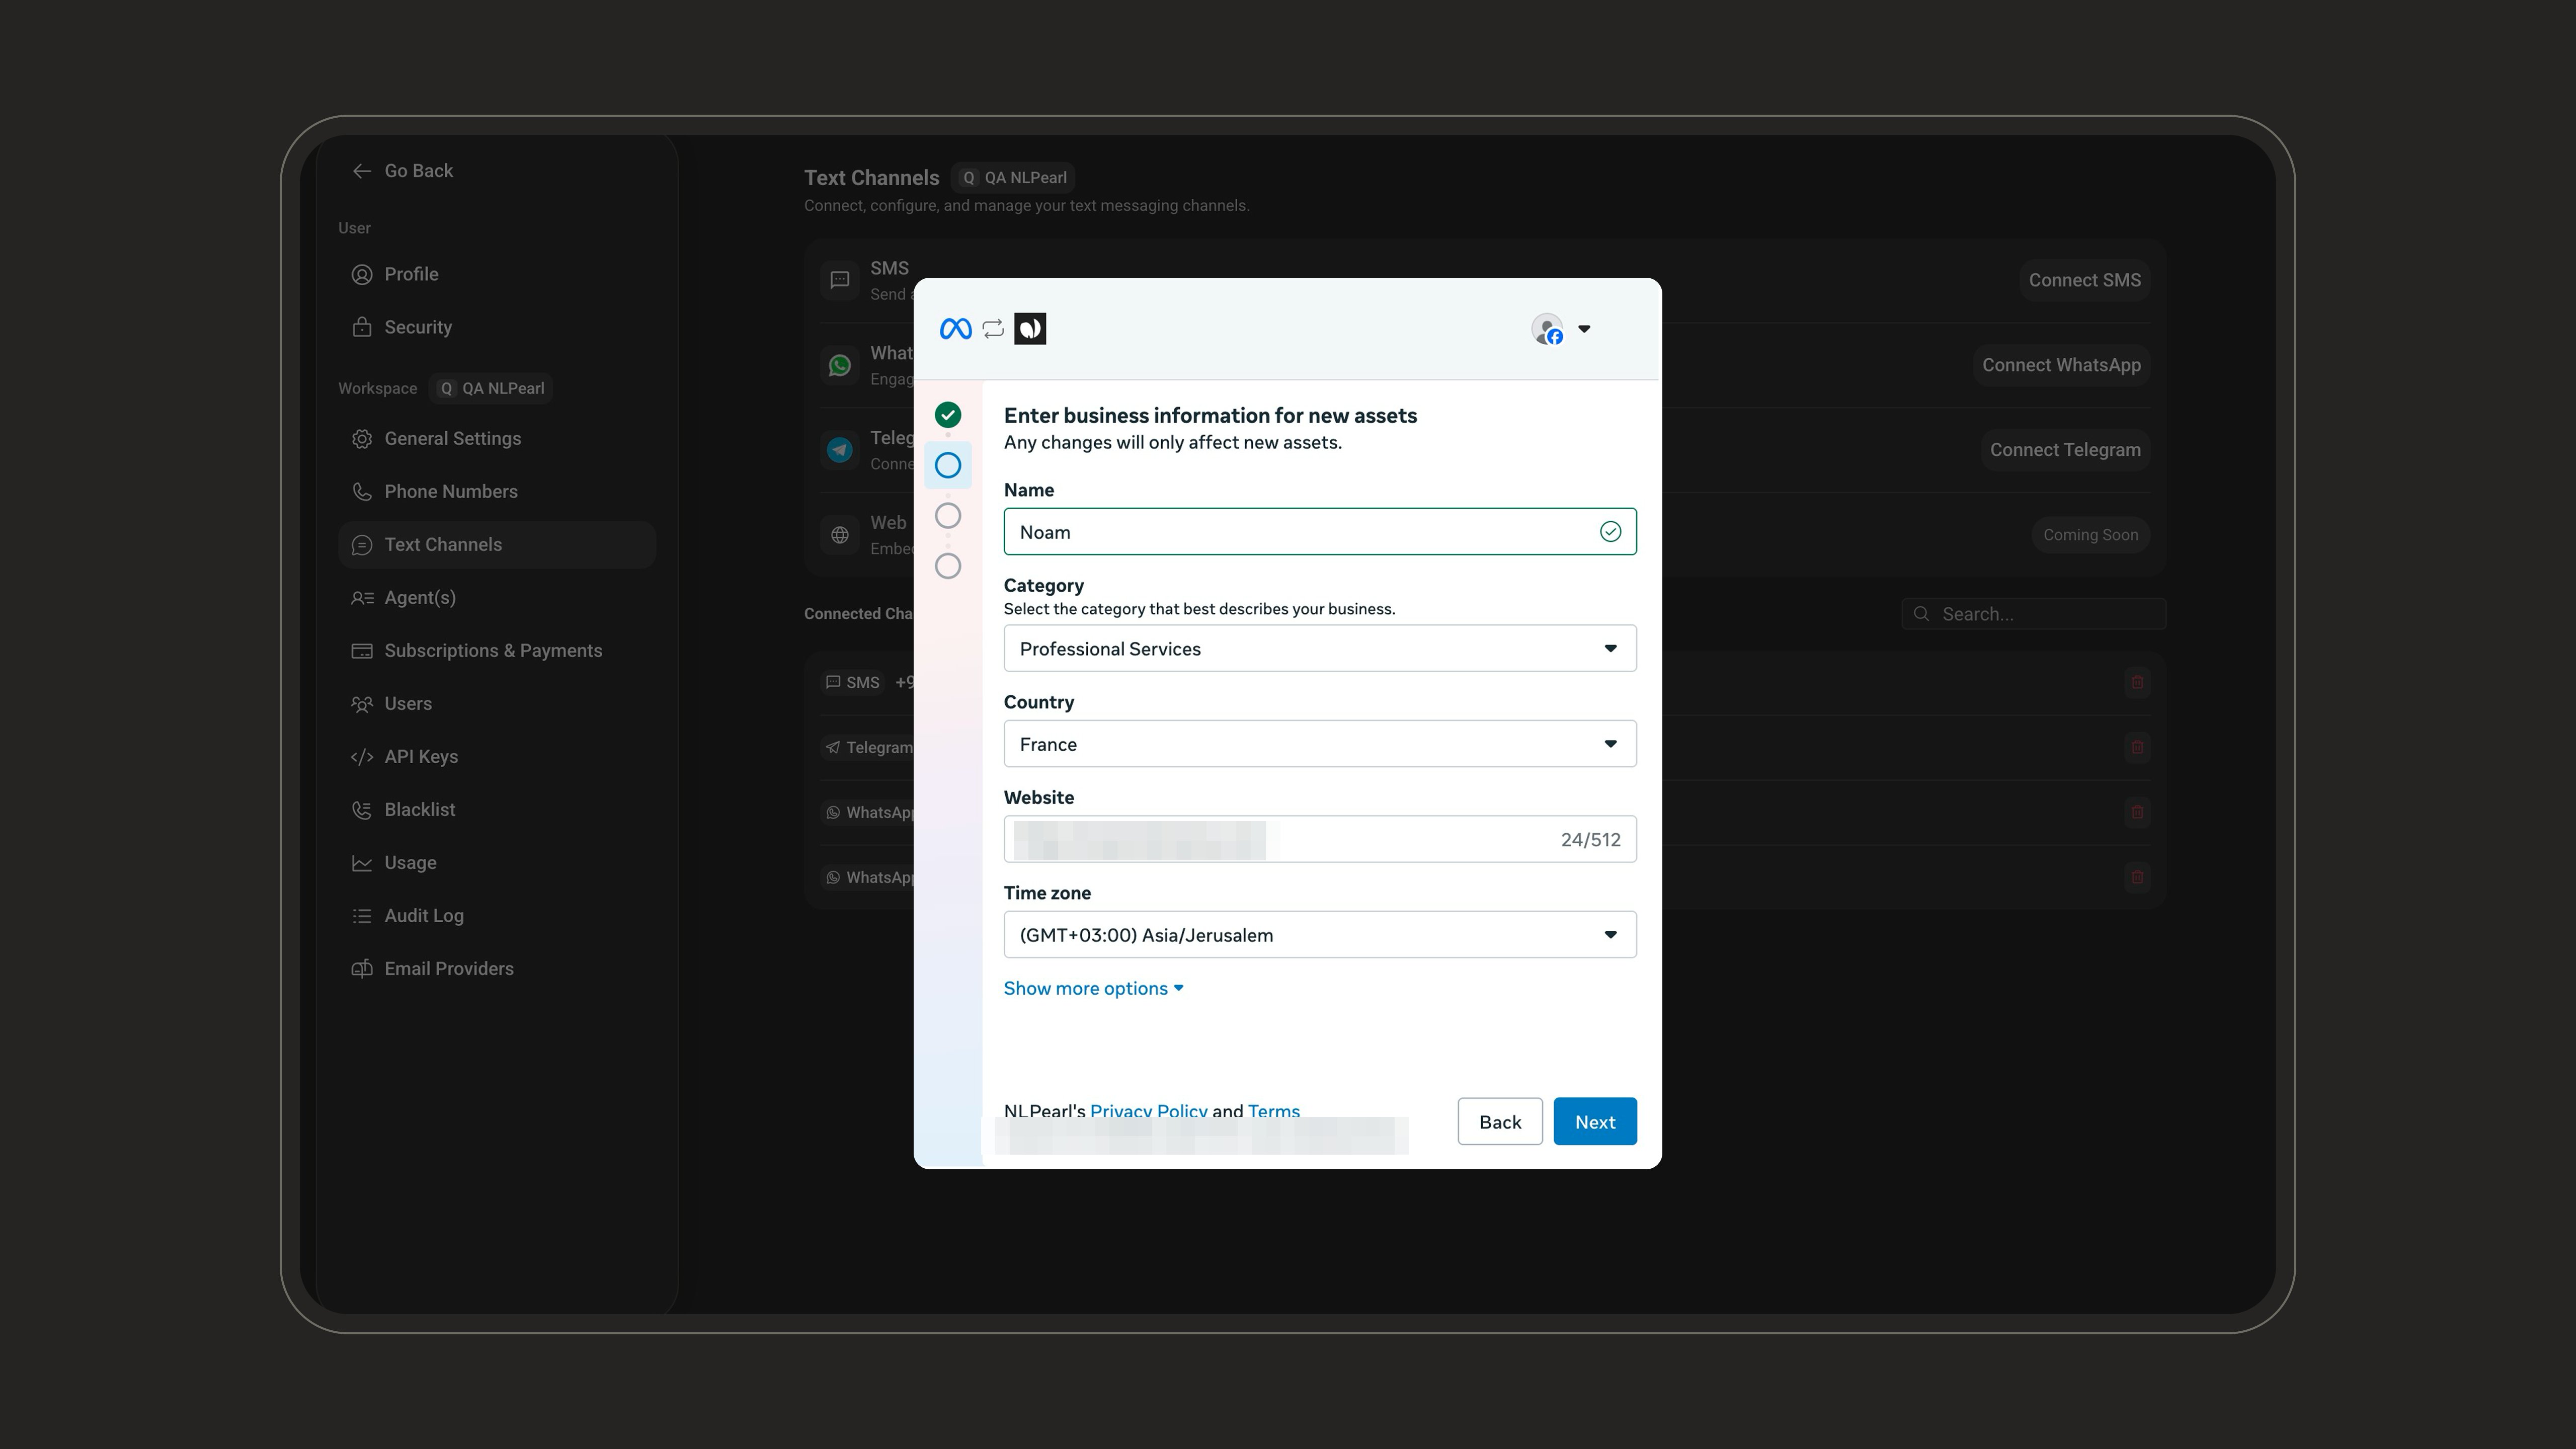Screen dimensions: 2576x1449
Task: Click the Back button in dialog
Action: point(1500,1122)
